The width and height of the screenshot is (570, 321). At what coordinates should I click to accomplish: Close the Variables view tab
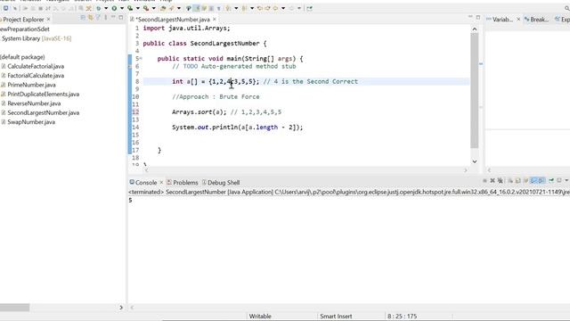518,19
